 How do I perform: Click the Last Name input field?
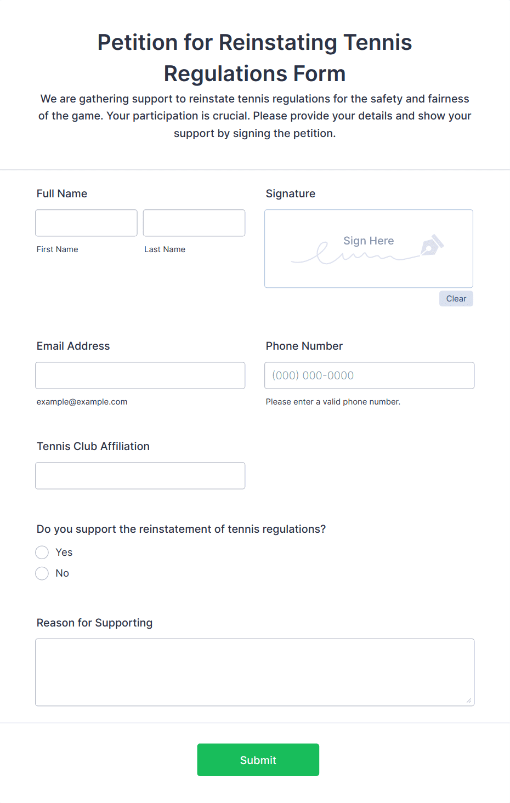tap(194, 223)
